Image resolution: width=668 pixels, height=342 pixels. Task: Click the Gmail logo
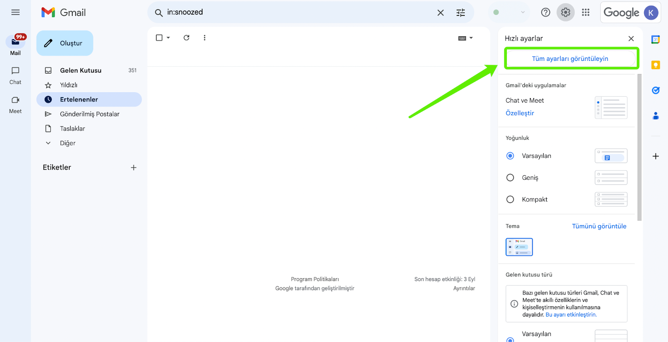click(x=63, y=13)
